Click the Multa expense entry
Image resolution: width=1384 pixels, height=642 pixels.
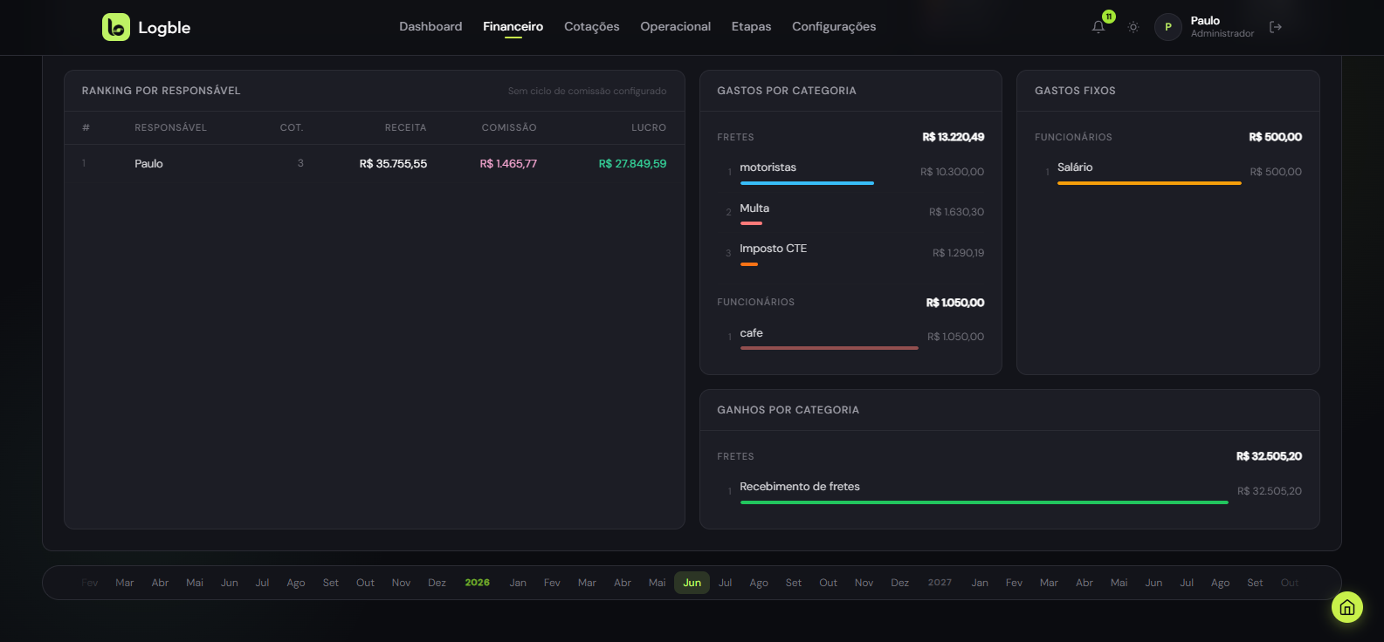(850, 212)
